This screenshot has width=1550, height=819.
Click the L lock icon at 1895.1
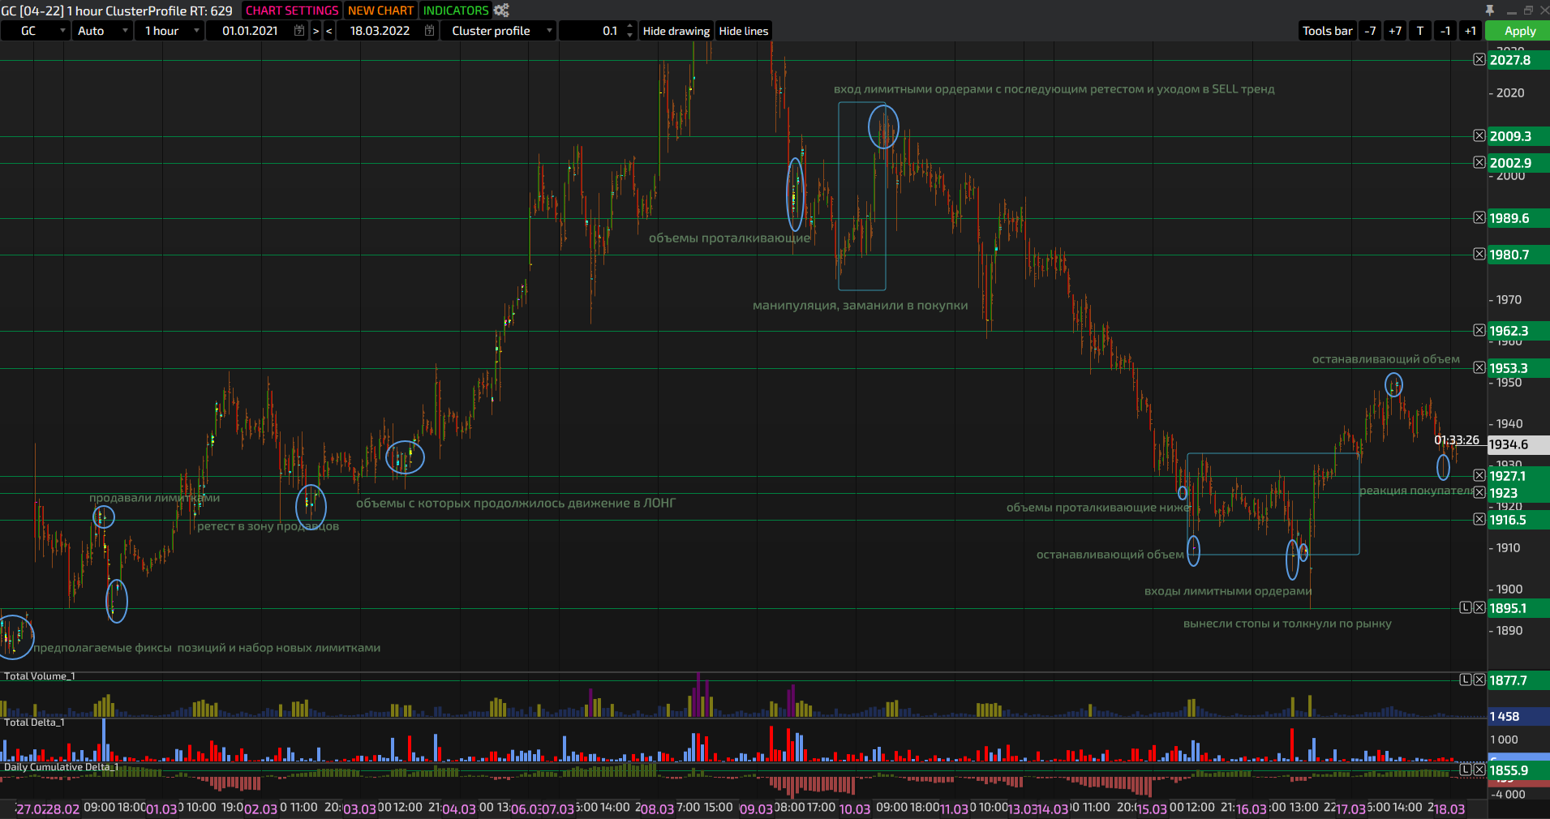point(1466,607)
